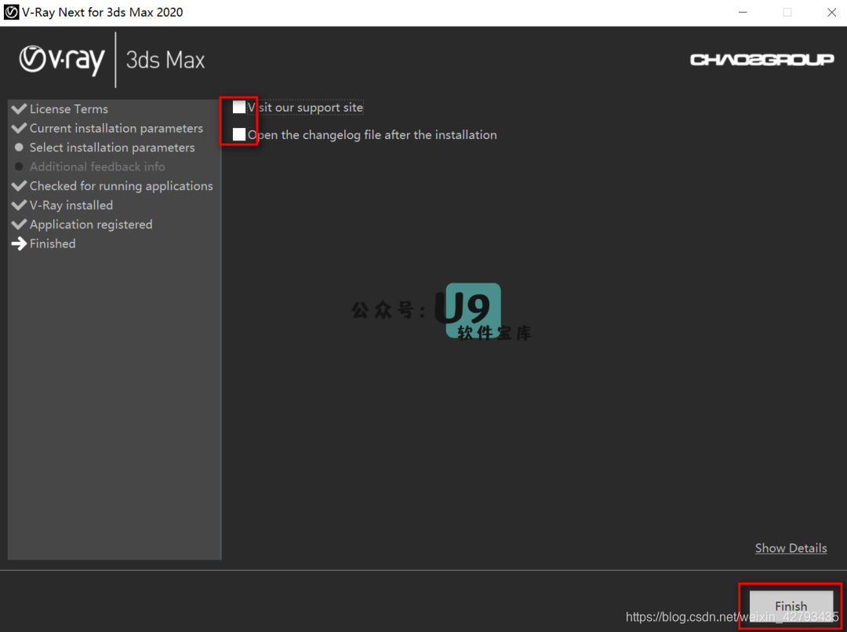Select 'Current installation parameters' step

[x=116, y=128]
